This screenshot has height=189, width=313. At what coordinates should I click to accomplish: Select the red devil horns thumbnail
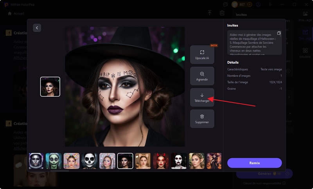click(x=161, y=161)
